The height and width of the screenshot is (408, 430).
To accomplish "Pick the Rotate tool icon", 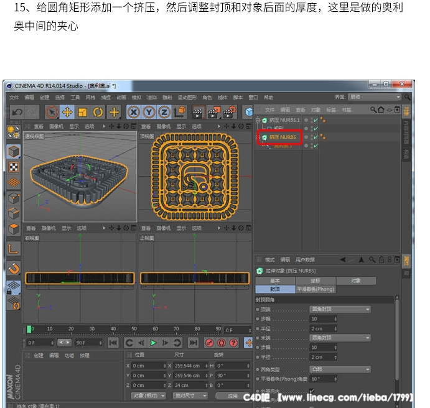I will [98, 112].
